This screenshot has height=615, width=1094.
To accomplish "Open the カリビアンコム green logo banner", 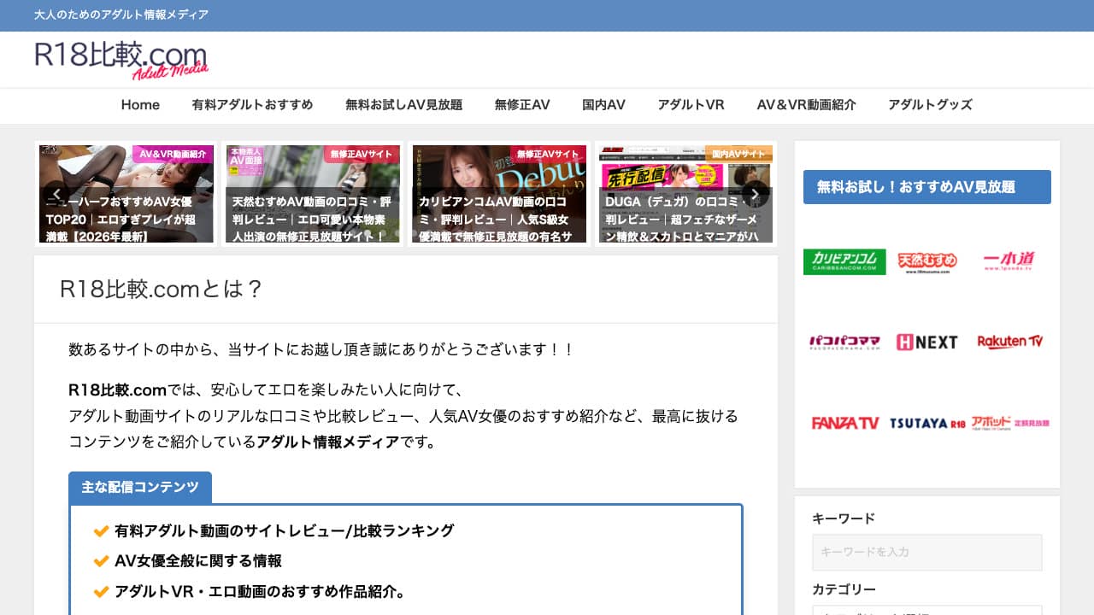I will (844, 261).
